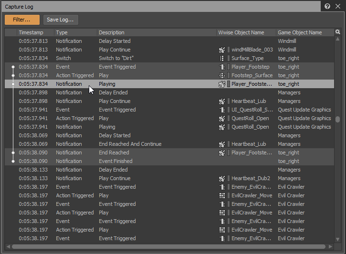Sort by Wwise Object Name column header
The height and width of the screenshot is (254, 346).
pos(241,32)
